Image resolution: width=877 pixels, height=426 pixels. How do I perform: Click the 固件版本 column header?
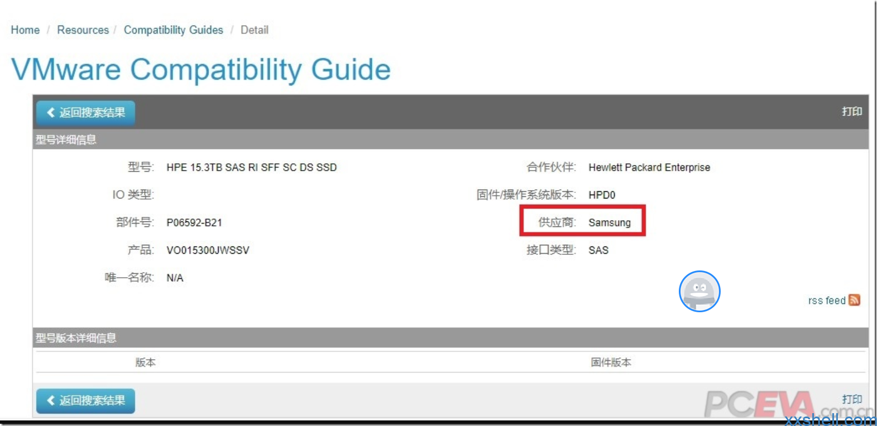tap(611, 362)
